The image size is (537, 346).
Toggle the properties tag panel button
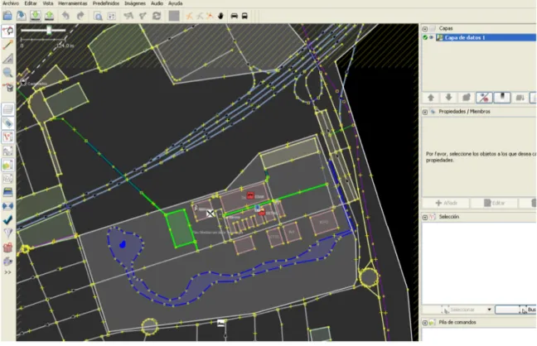[8, 123]
